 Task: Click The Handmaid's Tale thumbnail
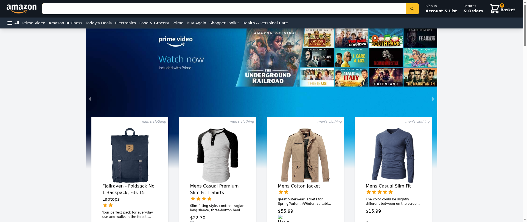click(386, 58)
